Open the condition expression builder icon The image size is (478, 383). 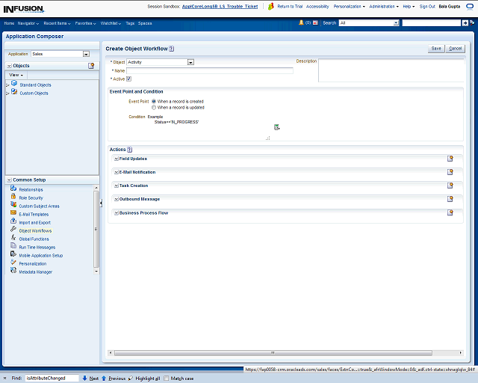tap(276, 127)
